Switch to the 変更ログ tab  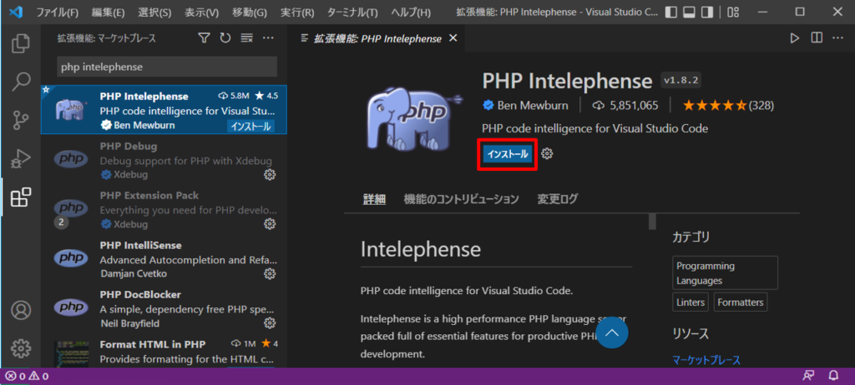tap(557, 199)
